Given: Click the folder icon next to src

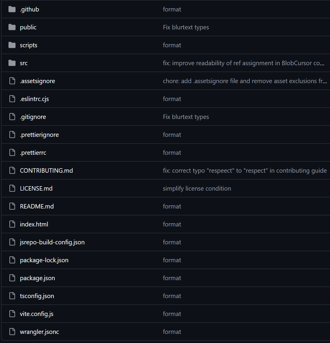Looking at the screenshot, I should click(12, 63).
